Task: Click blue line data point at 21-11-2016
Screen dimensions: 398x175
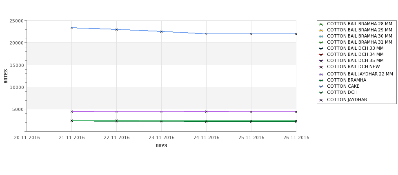Action: coord(71,28)
